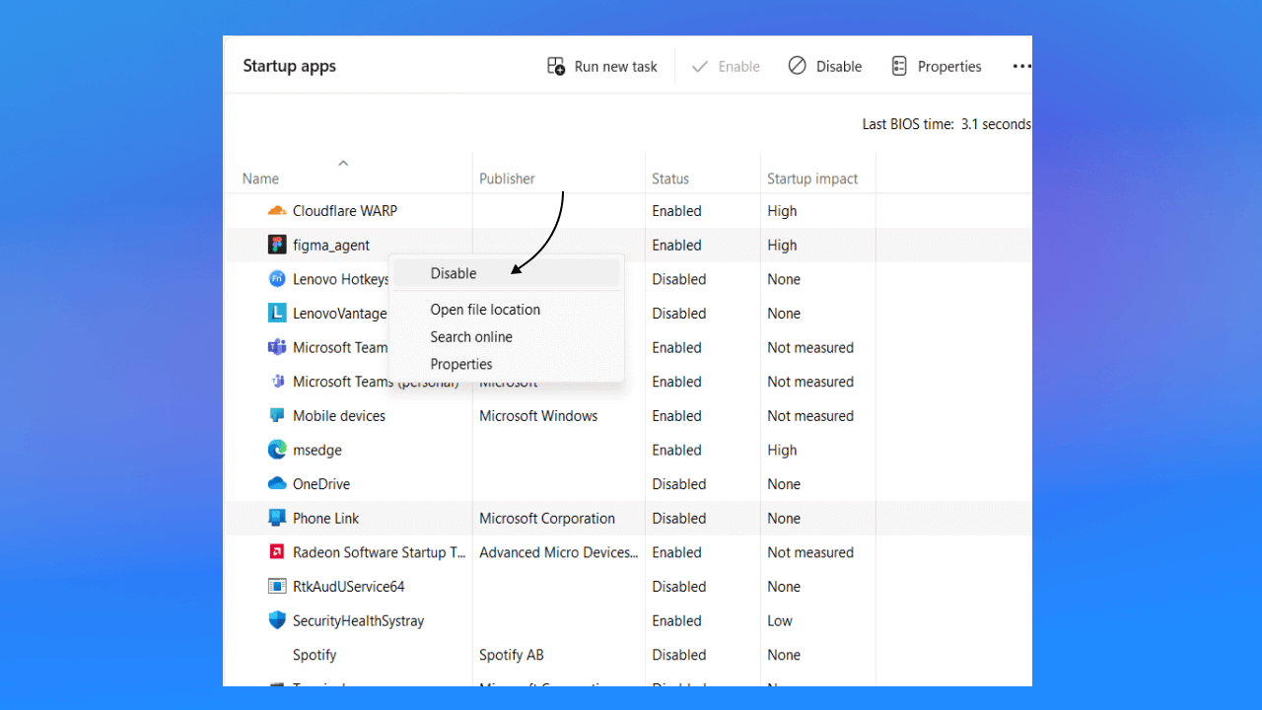This screenshot has height=710, width=1262.
Task: Select the Mobile devices row name
Action: (339, 415)
